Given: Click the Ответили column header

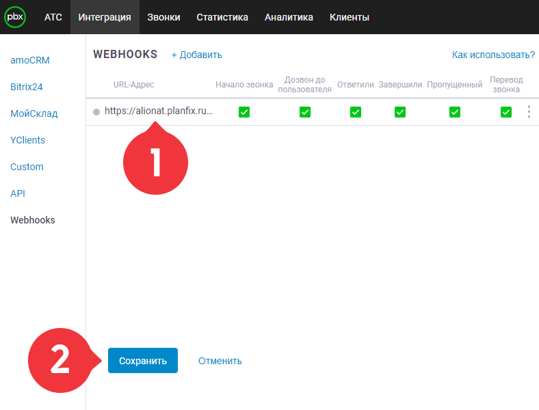Looking at the screenshot, I should coord(356,85).
